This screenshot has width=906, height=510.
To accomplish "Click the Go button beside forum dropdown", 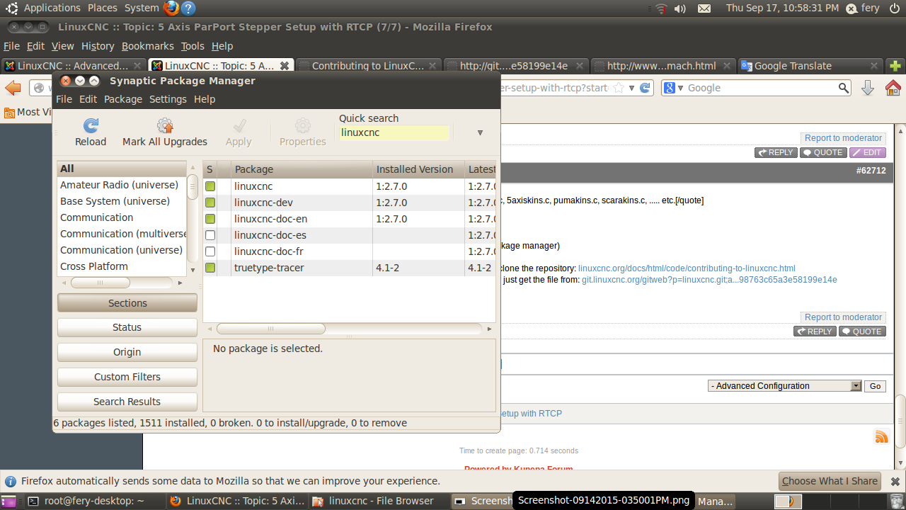I will click(876, 386).
